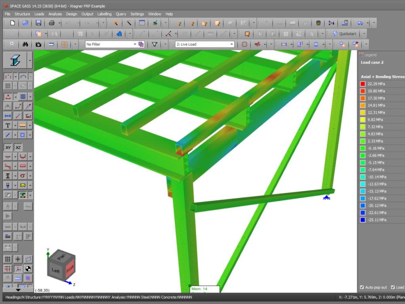Click the Quickstart lightning button

(x=344, y=34)
